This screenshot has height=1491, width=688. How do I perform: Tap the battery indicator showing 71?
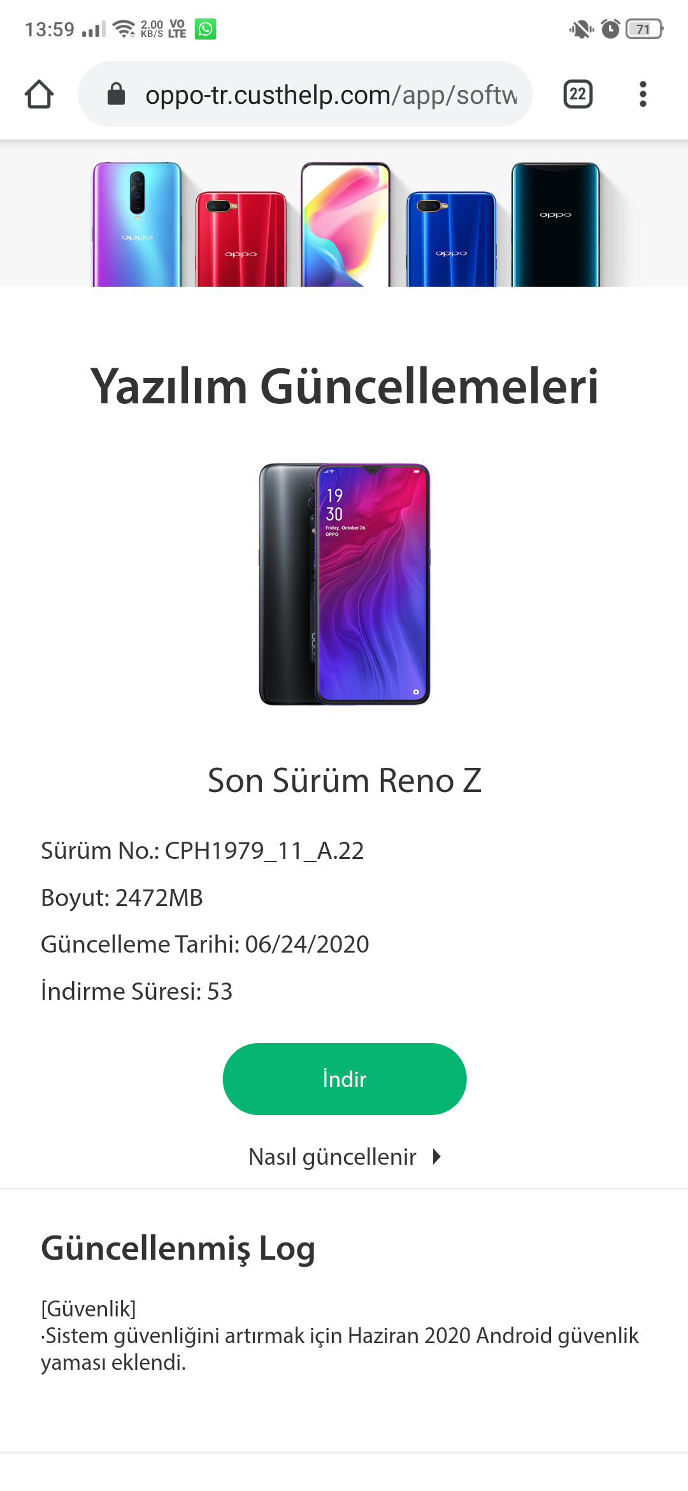(644, 29)
